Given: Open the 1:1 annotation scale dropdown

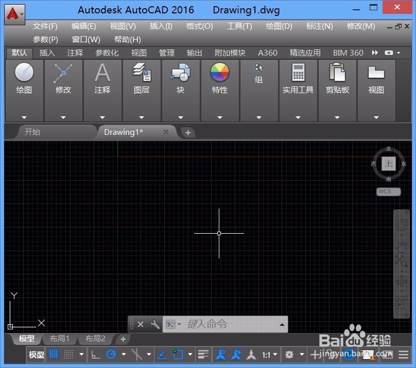Looking at the screenshot, I should click(x=269, y=355).
